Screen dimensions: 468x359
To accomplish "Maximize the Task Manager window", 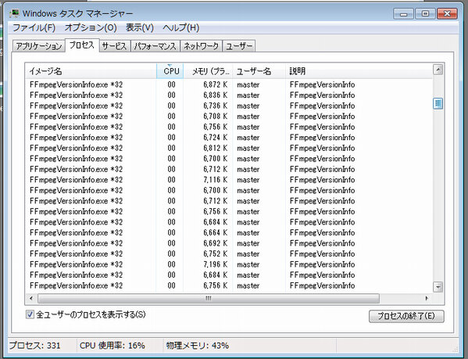I will [x=425, y=14].
